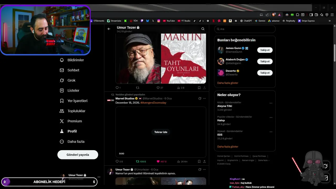View 26 Mn view stats on Marvel post

[182, 161]
